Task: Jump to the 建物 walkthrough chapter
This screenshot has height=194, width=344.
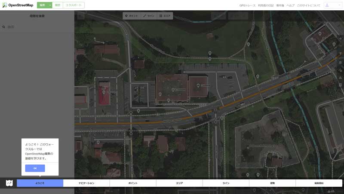Action: tap(272, 183)
